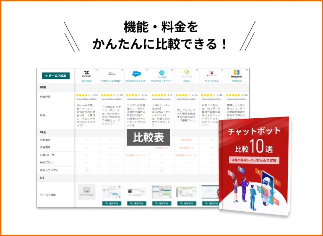Click the Salesforce cloud logo

[137, 73]
